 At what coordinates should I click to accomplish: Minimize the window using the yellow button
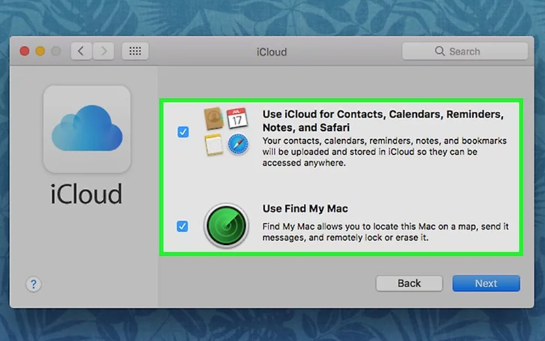[x=40, y=51]
